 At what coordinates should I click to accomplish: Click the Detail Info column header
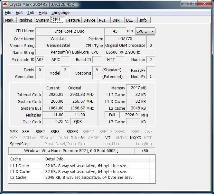tap(96, 159)
